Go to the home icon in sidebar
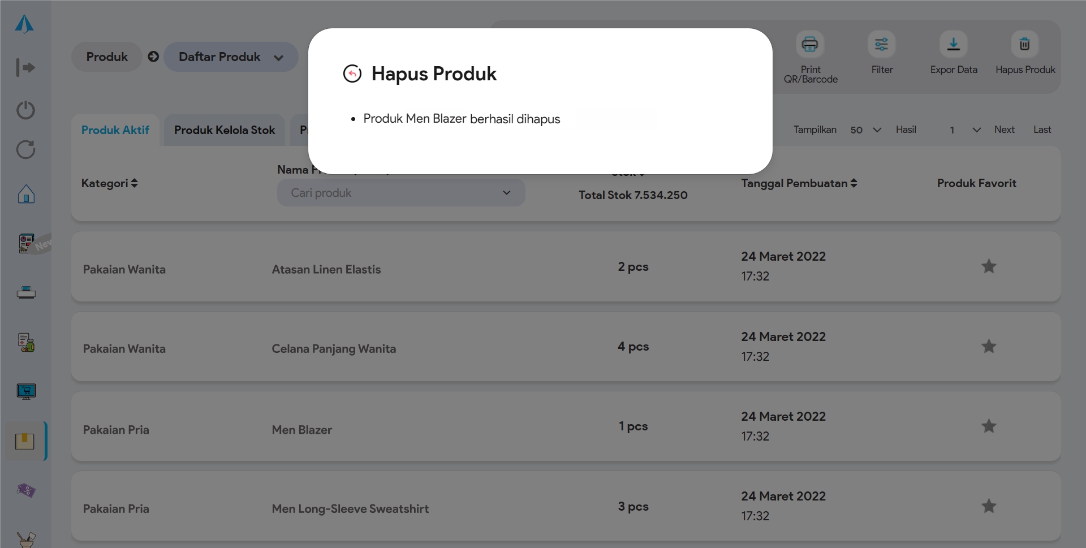This screenshot has height=548, width=1086. (26, 195)
